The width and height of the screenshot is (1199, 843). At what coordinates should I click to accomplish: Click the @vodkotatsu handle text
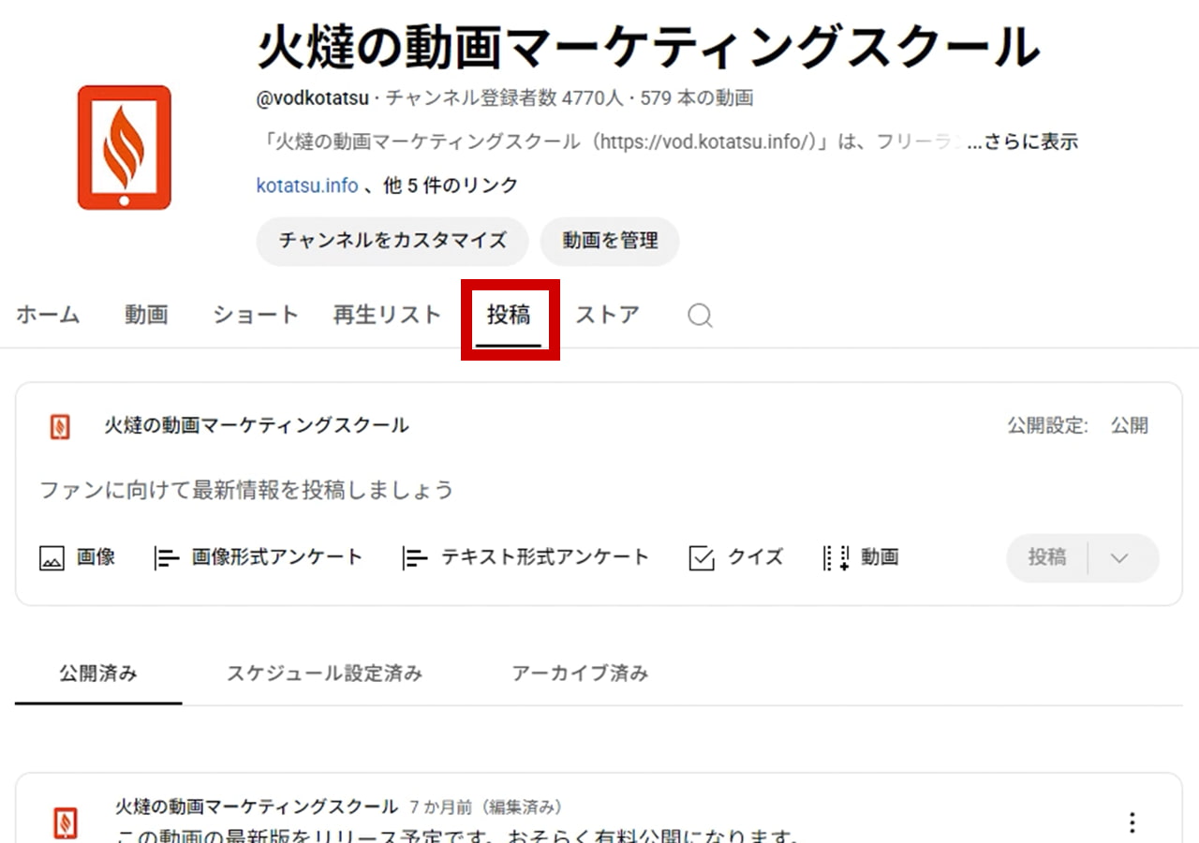(x=313, y=98)
